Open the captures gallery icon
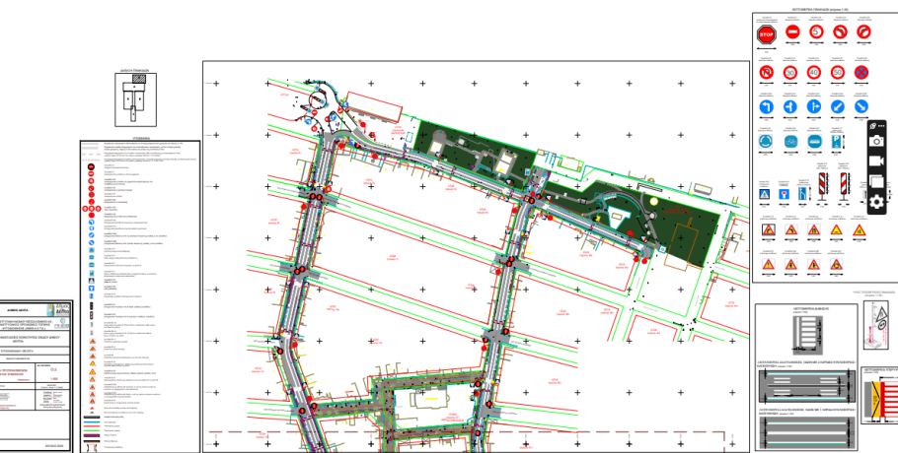Viewport: 898px width, 453px height. tap(875, 182)
